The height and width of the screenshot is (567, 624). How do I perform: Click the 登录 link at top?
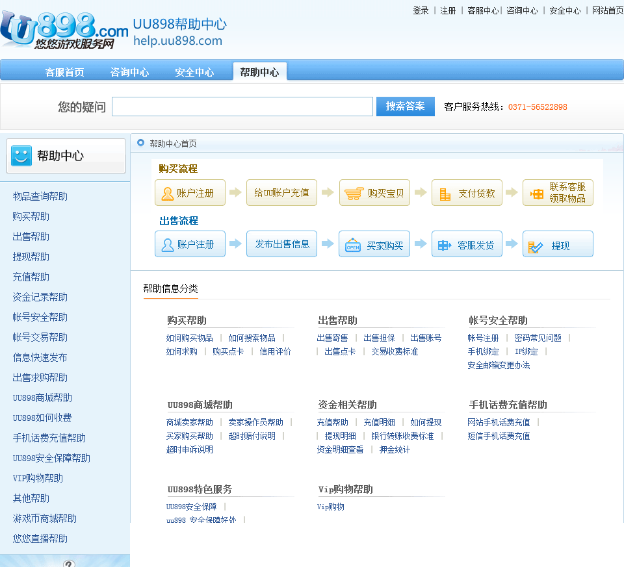click(421, 10)
